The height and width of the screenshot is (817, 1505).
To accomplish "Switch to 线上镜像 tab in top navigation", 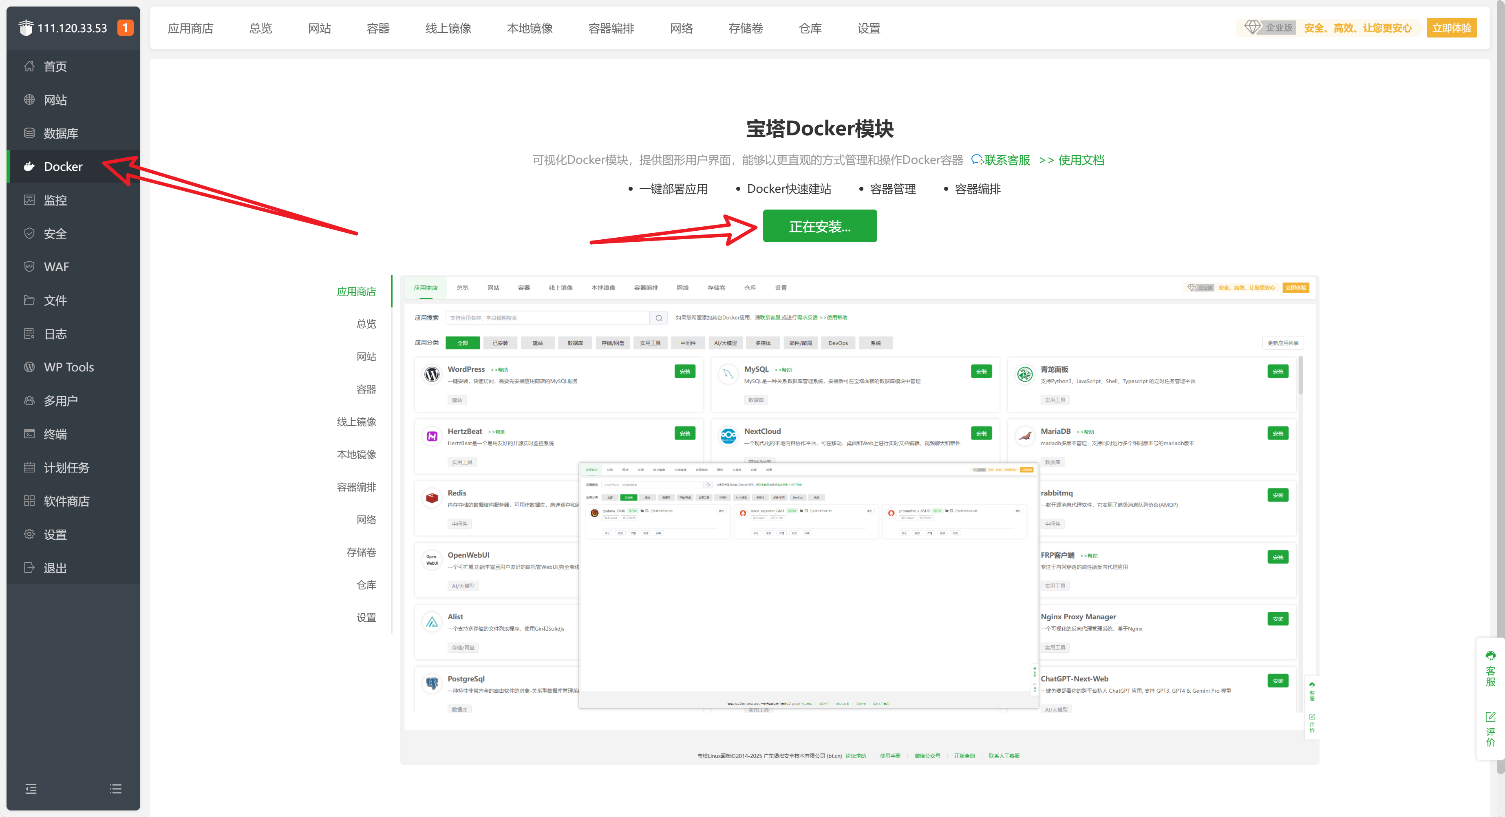I will pos(448,28).
